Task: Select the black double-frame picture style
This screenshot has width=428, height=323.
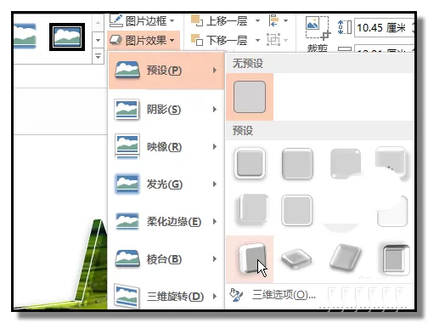Action: pyautogui.click(x=67, y=37)
